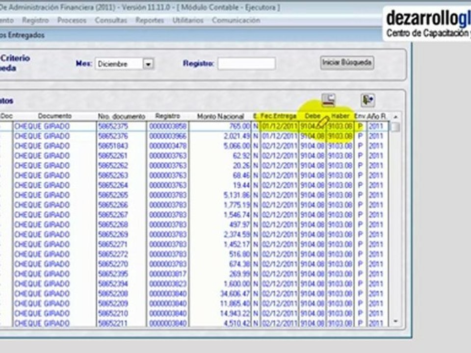The image size is (471, 353).
Task: Select document number 58652376
Action: (x=113, y=136)
